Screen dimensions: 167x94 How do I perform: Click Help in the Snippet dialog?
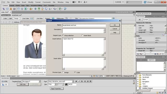pos(115,32)
